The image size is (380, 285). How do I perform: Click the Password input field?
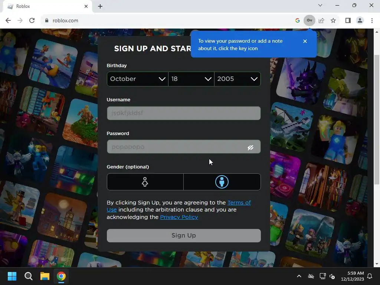pyautogui.click(x=184, y=147)
